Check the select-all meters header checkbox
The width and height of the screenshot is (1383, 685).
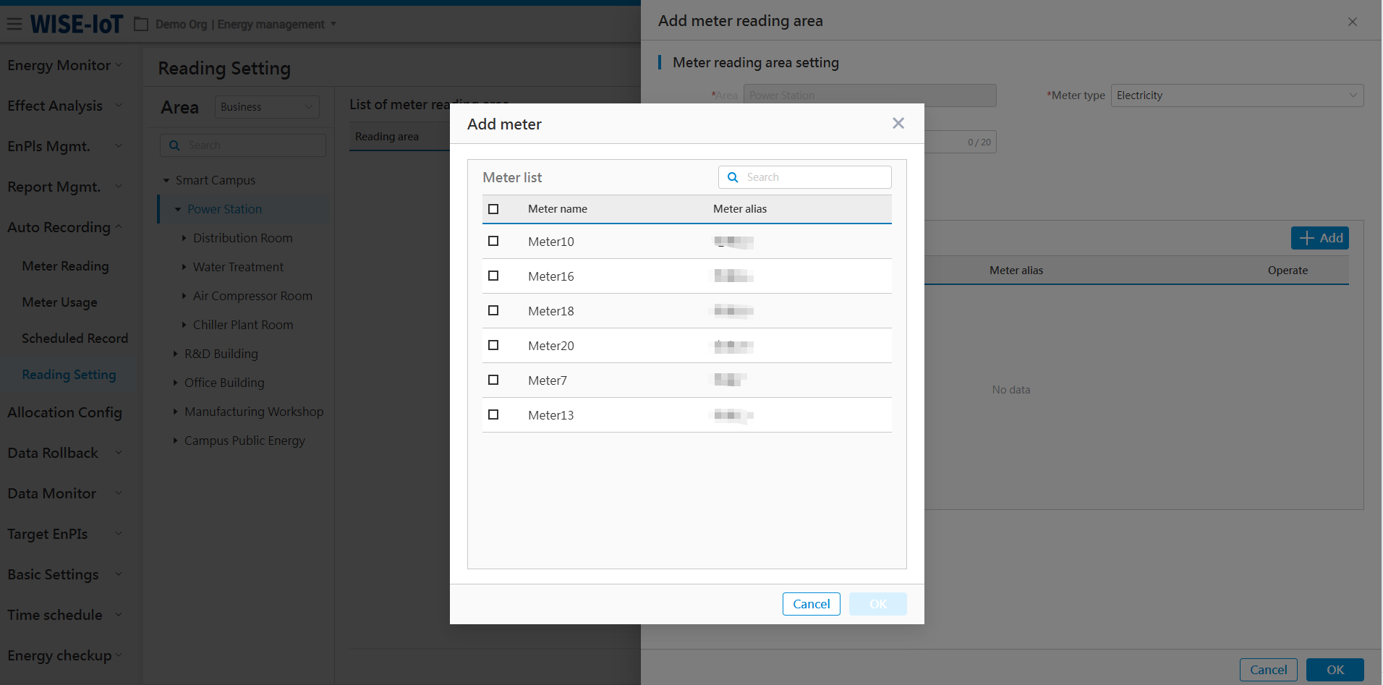(x=493, y=209)
